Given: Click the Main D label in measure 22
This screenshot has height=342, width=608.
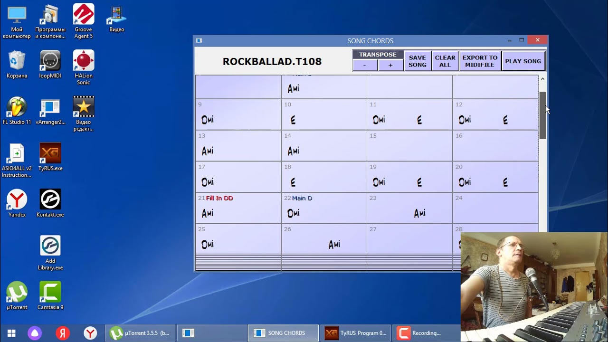Looking at the screenshot, I should click(302, 198).
